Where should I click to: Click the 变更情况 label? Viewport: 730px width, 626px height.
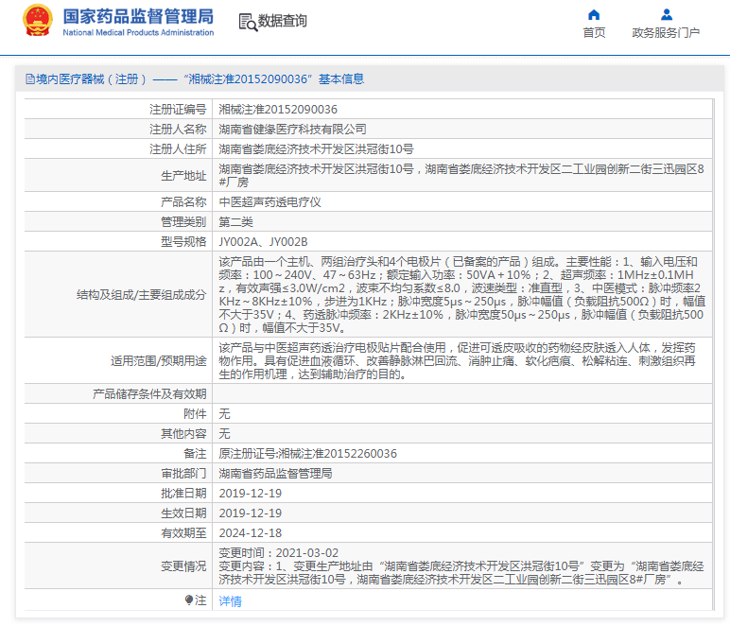[183, 566]
